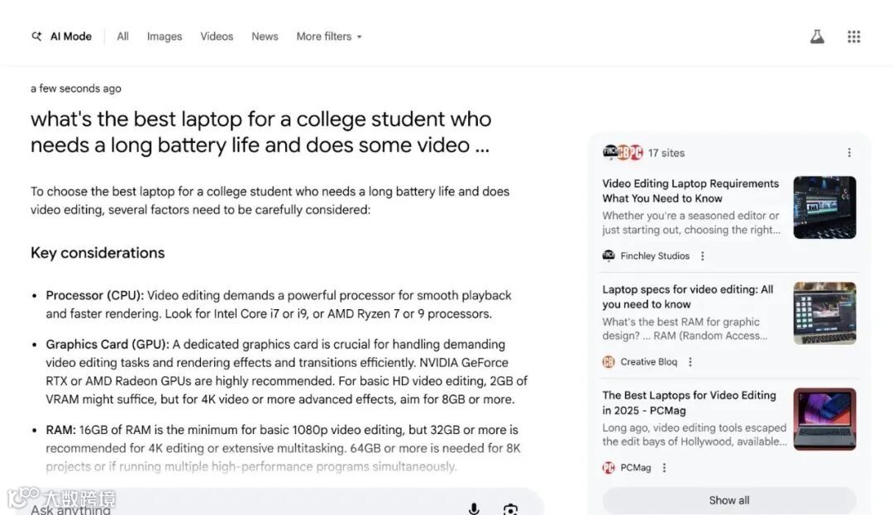This screenshot has height=515, width=893.
Task: Switch to the Videos tab
Action: tap(217, 36)
